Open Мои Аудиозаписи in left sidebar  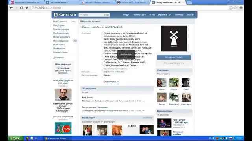pyautogui.click(x=61, y=37)
